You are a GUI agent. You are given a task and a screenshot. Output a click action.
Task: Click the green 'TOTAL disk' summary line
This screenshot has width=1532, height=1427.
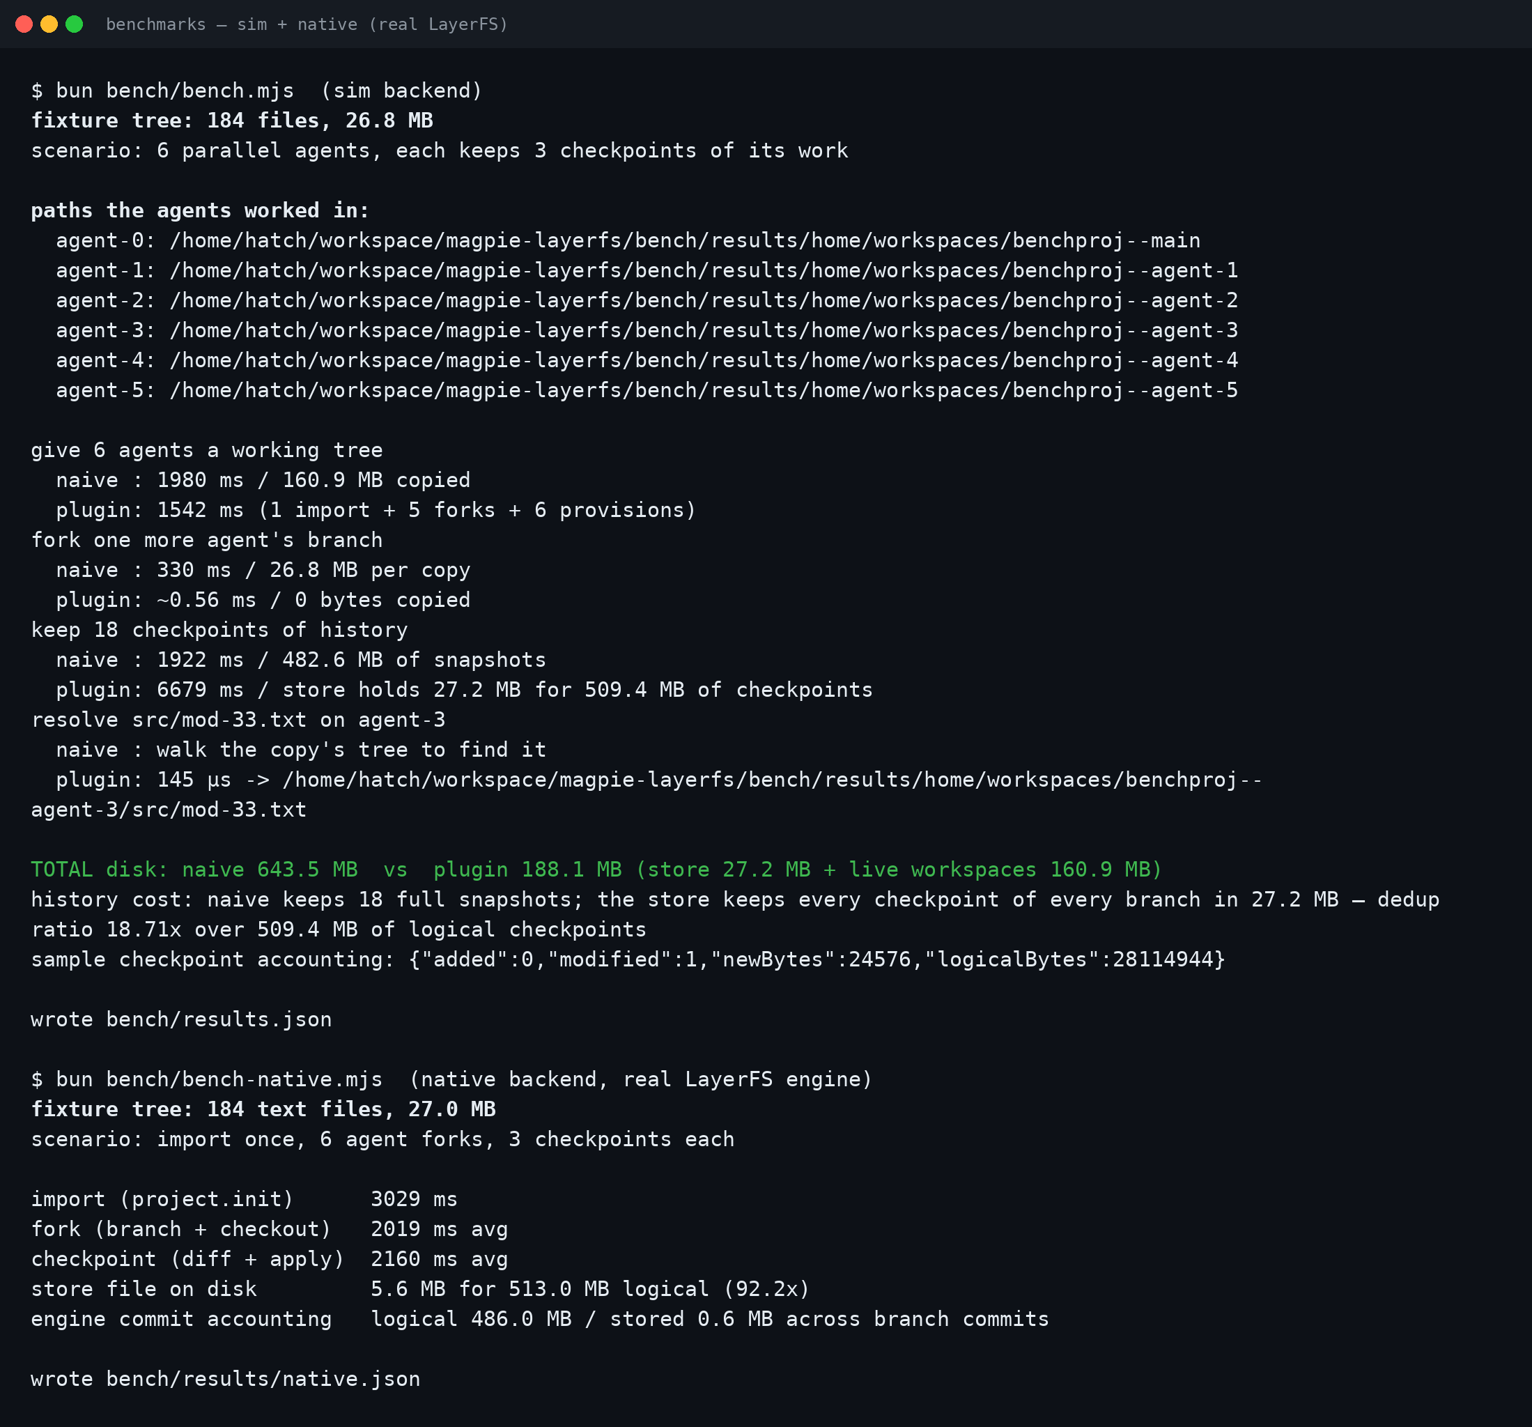596,870
